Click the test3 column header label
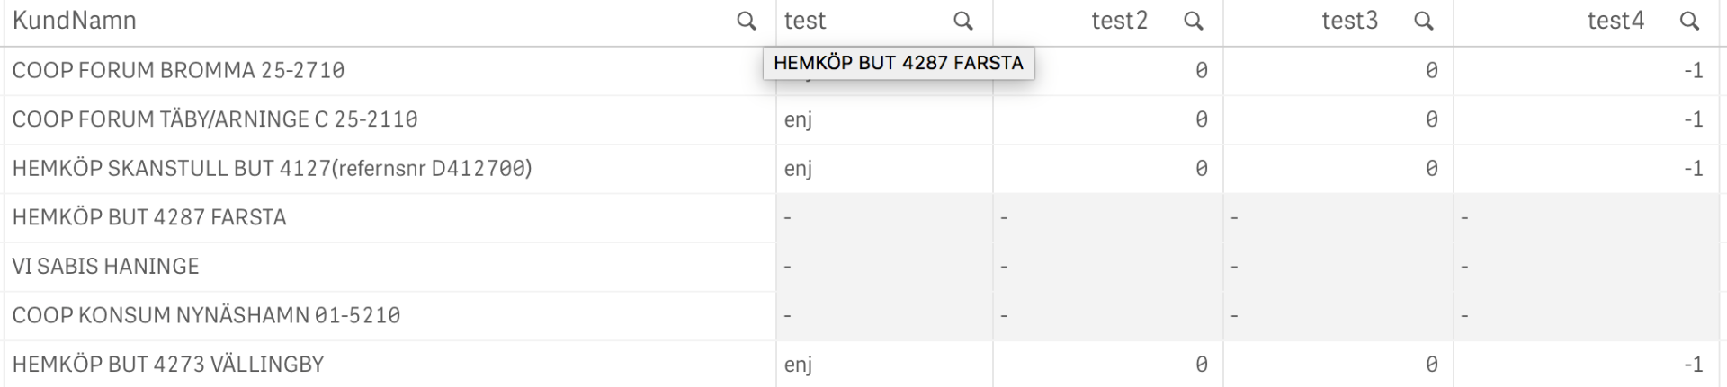1727x387 pixels. coord(1349,21)
